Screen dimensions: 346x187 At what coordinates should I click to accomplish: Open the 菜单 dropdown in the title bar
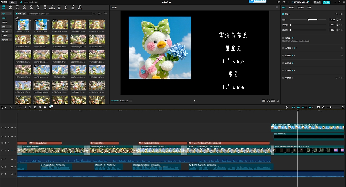pyautogui.click(x=13, y=2)
